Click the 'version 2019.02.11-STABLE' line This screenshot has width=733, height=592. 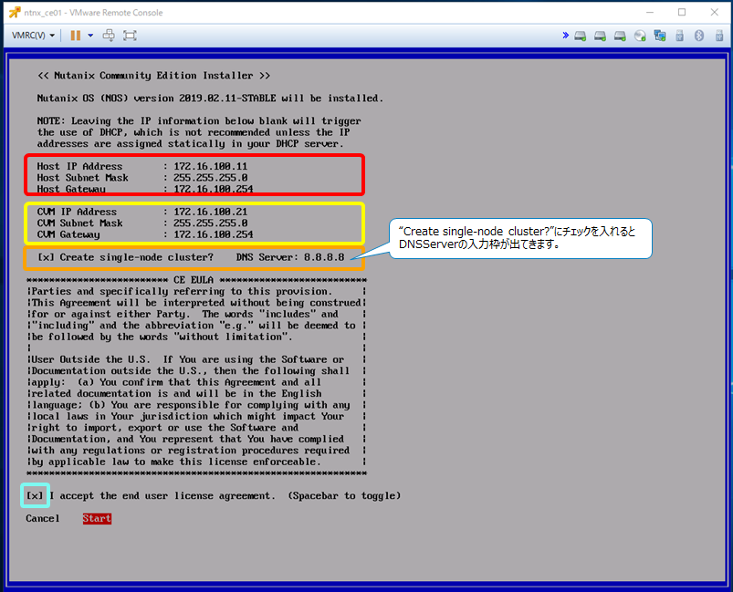coord(210,99)
